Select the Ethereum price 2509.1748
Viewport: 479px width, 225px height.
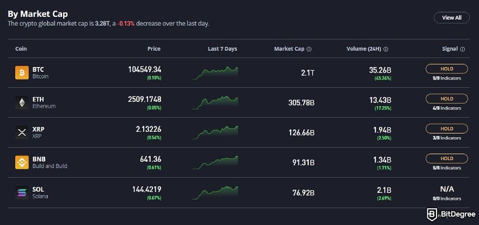tap(145, 99)
